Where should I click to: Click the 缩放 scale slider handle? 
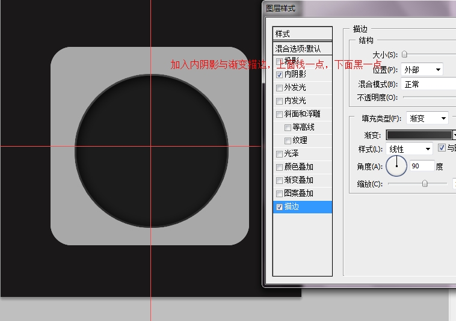click(x=425, y=183)
